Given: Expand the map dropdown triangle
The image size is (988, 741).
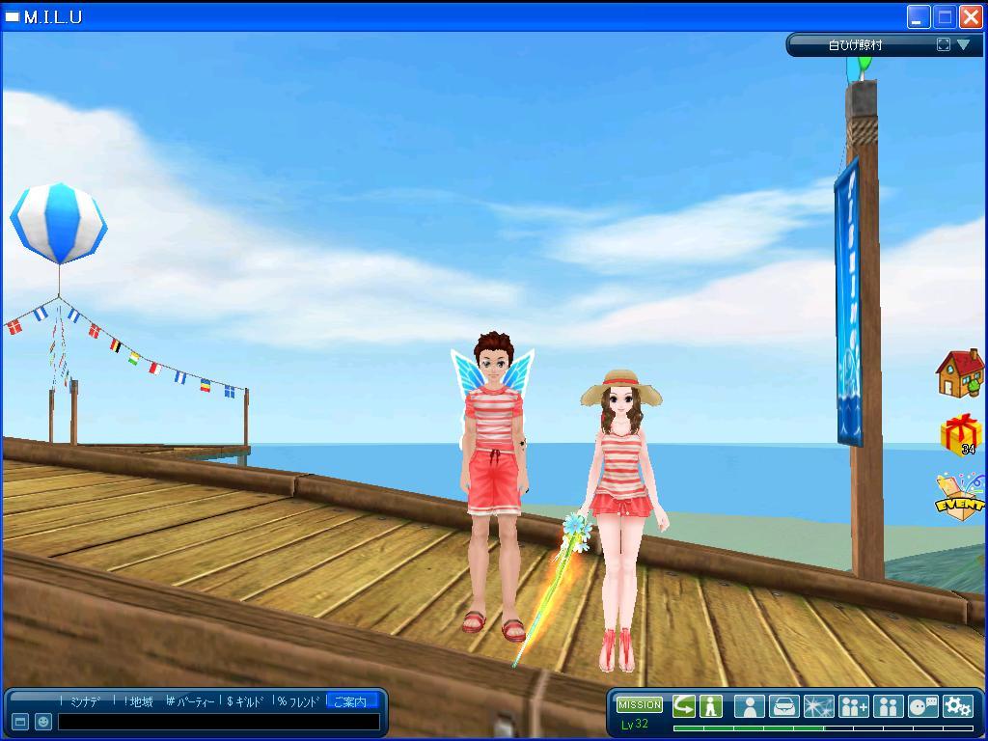Looking at the screenshot, I should pos(963,44).
